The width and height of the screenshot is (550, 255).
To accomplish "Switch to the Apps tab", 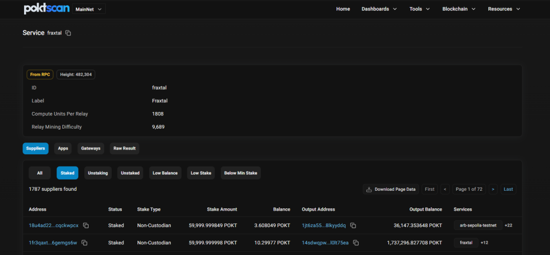I will pos(63,148).
